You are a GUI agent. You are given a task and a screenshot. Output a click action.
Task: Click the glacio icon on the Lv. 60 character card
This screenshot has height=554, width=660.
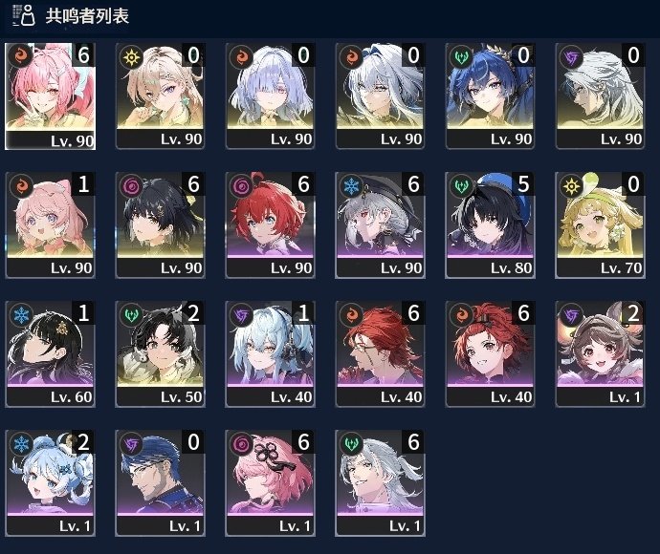[x=21, y=315]
